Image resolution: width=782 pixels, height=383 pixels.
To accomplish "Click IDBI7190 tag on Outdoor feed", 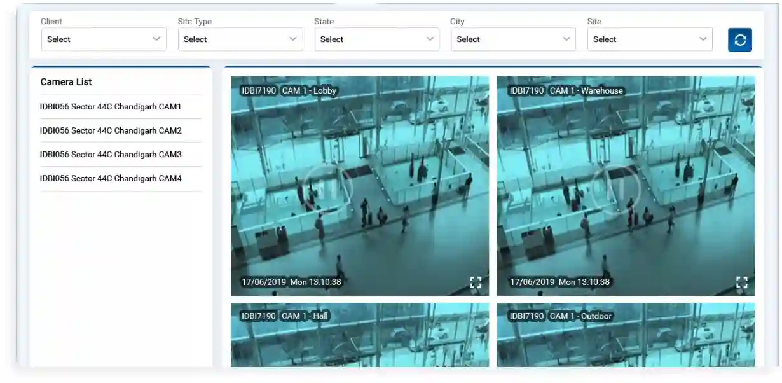I will (527, 316).
